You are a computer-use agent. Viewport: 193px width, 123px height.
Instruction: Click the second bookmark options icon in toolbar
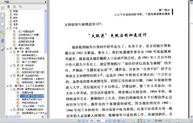pyautogui.click(x=21, y=6)
